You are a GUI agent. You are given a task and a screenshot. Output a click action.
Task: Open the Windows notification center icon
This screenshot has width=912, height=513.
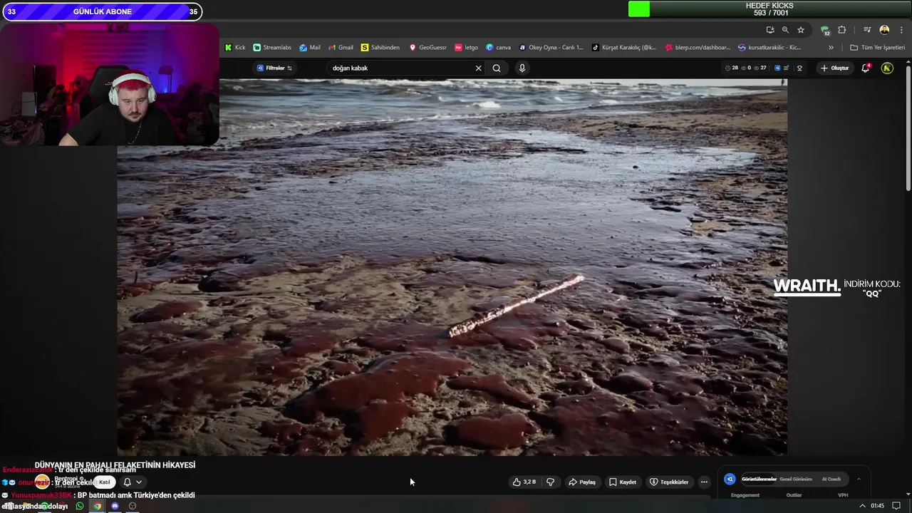pyautogui.click(x=896, y=506)
